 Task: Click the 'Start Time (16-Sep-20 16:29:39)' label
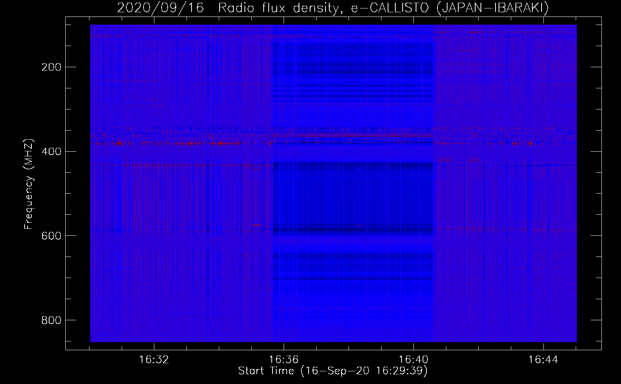333,371
